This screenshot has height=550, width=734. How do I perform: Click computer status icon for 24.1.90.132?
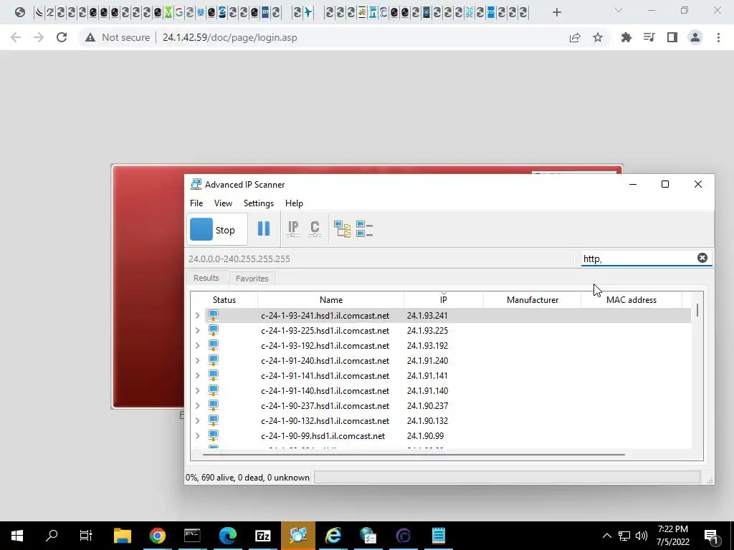(214, 420)
